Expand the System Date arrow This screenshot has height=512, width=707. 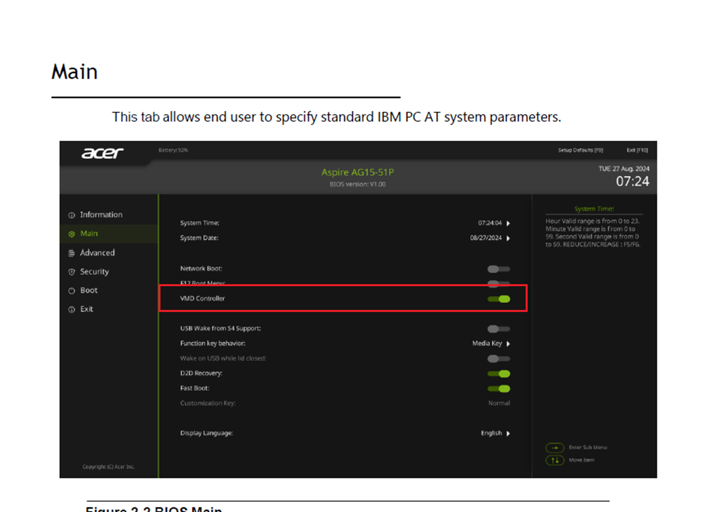[508, 238]
